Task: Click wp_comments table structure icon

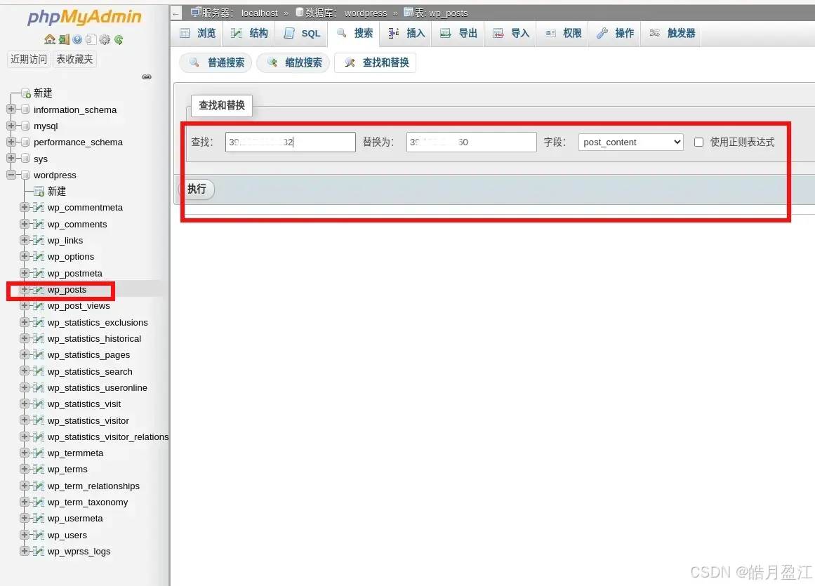Action: (39, 224)
